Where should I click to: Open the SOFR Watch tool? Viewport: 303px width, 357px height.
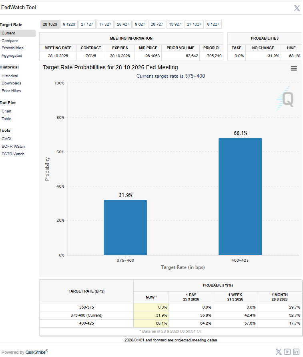13,146
